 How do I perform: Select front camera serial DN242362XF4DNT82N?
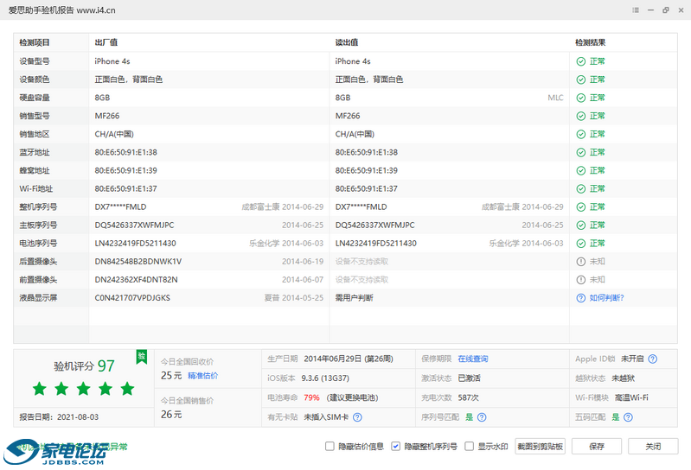tap(136, 280)
